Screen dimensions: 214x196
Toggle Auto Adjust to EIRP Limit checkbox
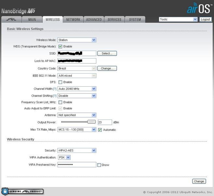(60, 108)
